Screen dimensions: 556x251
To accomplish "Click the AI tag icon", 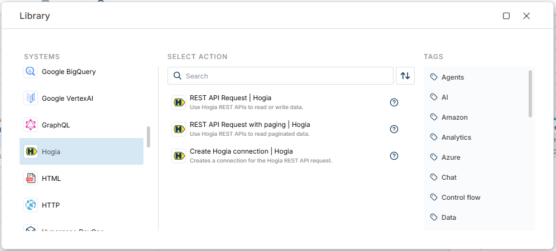I will (433, 96).
